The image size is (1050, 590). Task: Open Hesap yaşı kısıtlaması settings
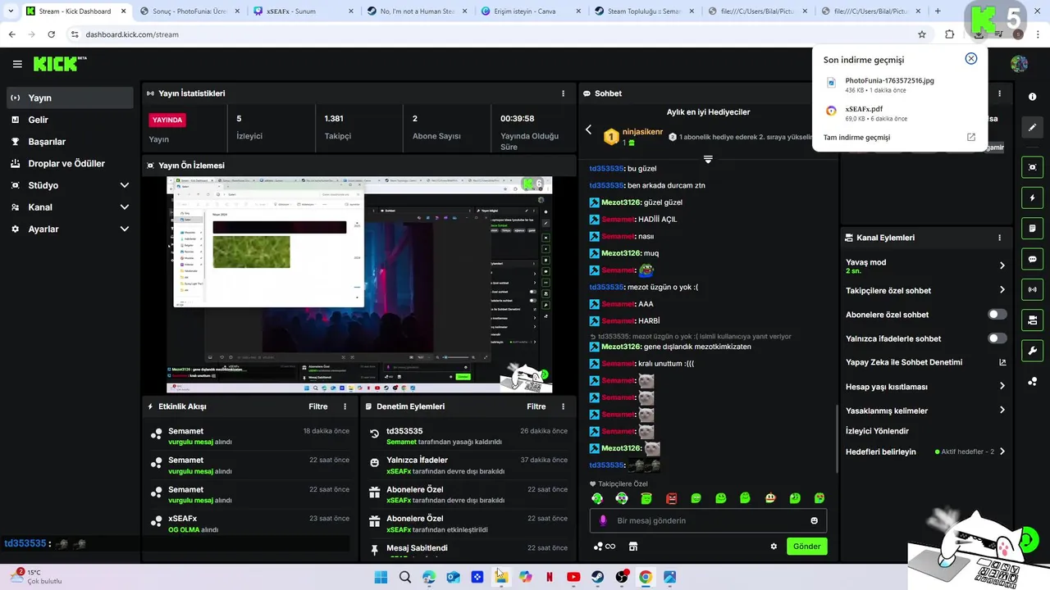(925, 387)
